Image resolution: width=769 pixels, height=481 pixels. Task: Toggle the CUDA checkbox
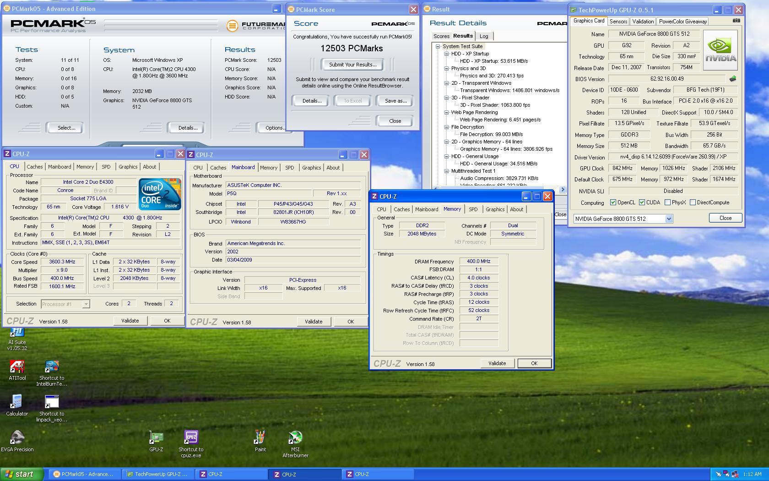pyautogui.click(x=642, y=202)
